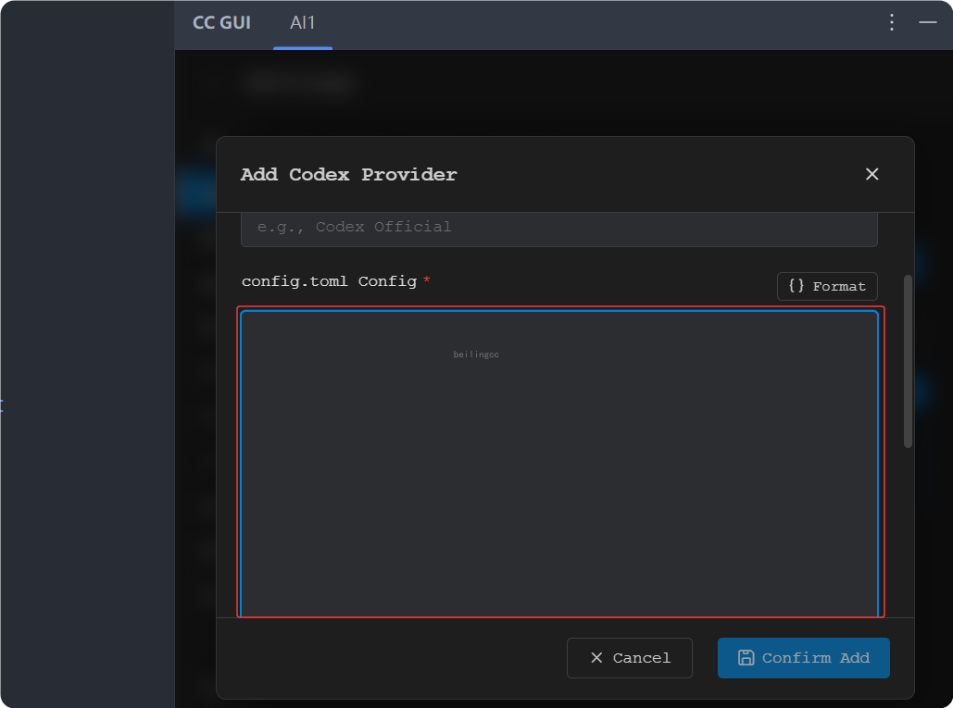
Task: Cancel adding the provider
Action: coord(629,658)
